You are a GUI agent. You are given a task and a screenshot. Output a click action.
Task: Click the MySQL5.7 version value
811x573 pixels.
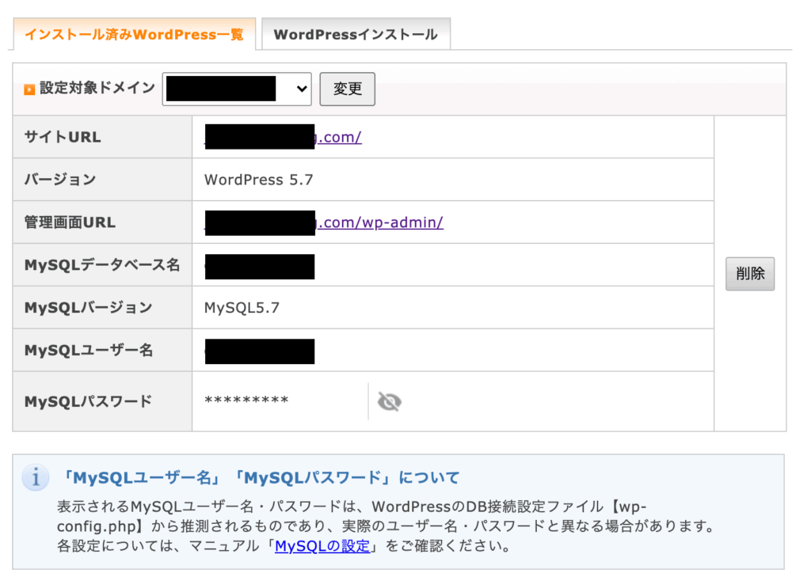[242, 308]
